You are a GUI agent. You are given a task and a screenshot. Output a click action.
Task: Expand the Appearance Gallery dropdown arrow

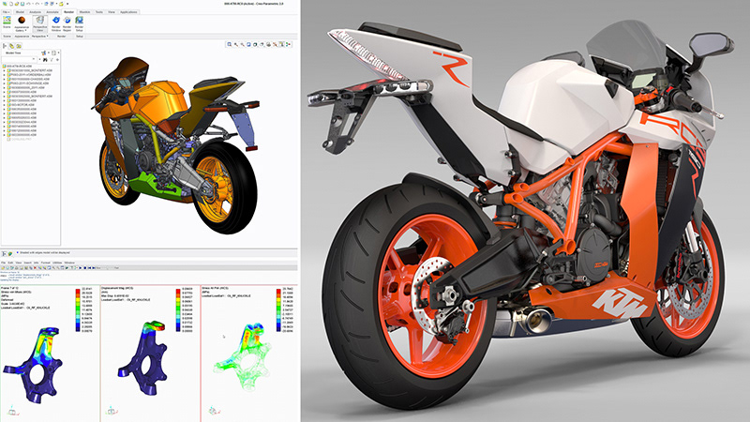(26, 30)
